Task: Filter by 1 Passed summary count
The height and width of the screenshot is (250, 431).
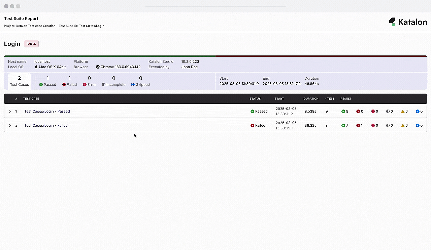Action: click(47, 81)
